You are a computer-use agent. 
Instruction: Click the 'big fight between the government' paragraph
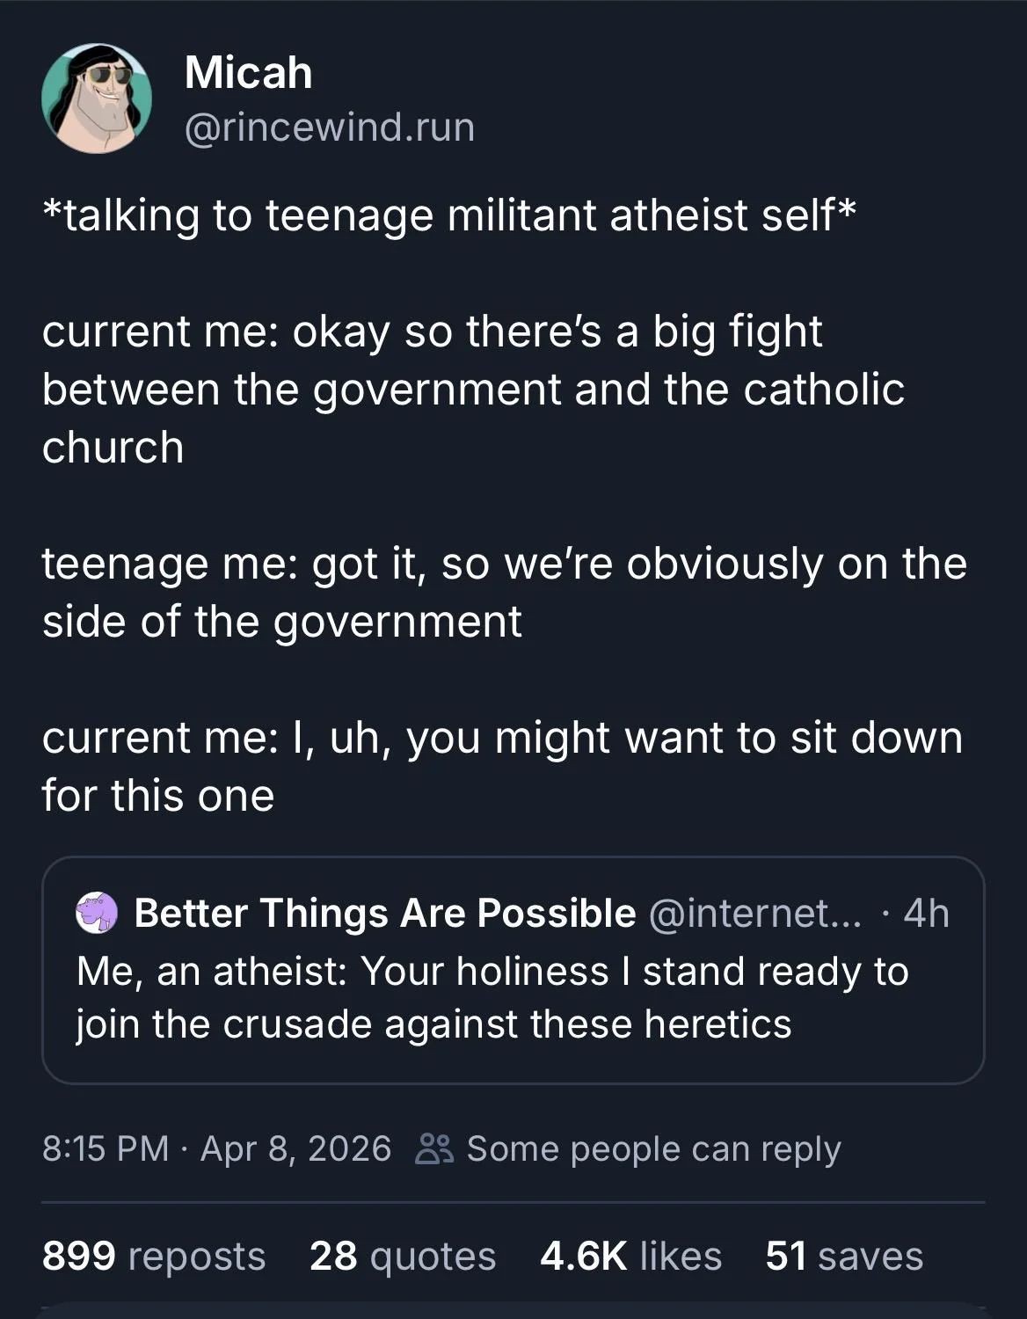click(473, 389)
